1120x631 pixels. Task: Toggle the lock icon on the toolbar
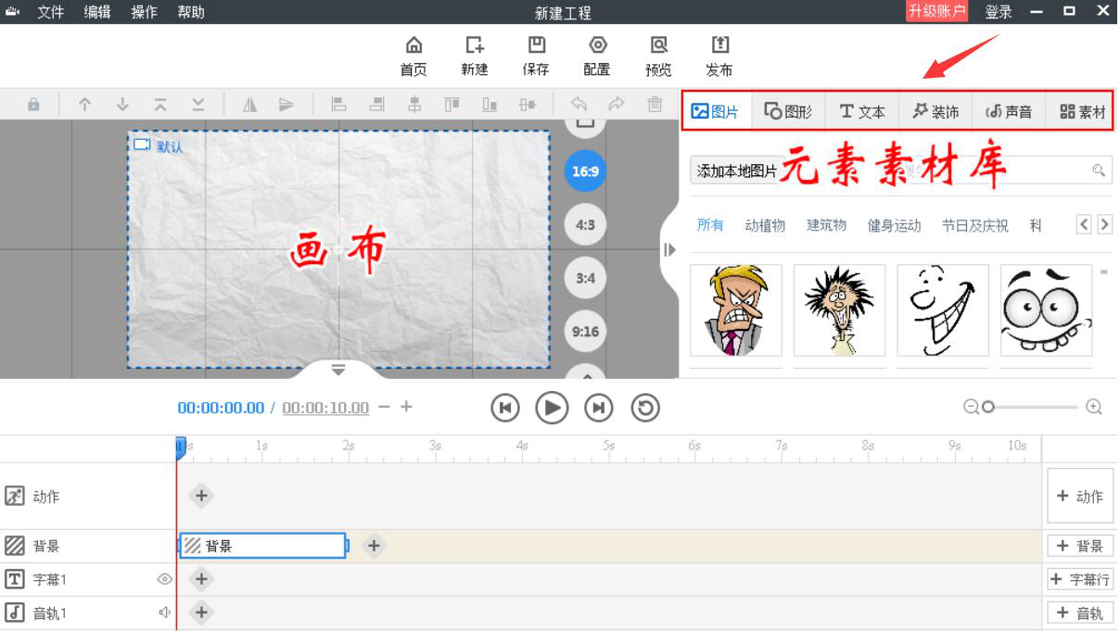coord(33,106)
